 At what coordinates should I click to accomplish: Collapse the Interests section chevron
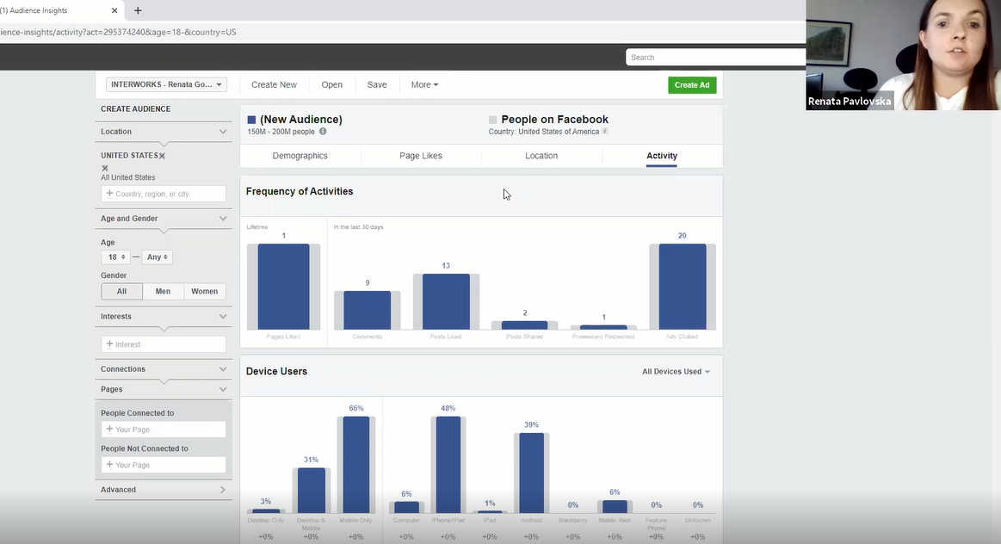coord(223,317)
